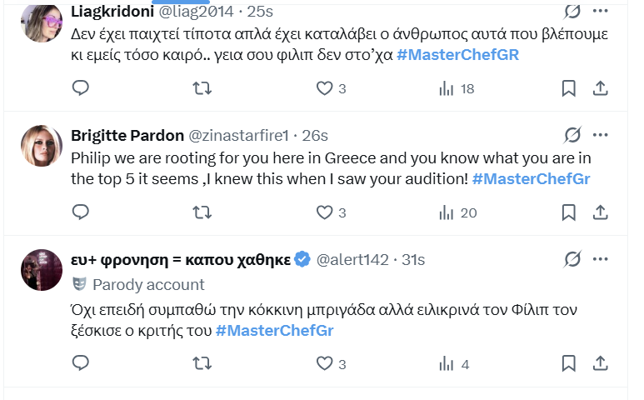The height and width of the screenshot is (400, 644).
Task: Bookmark Liagkridoni's tweet
Action: point(568,88)
